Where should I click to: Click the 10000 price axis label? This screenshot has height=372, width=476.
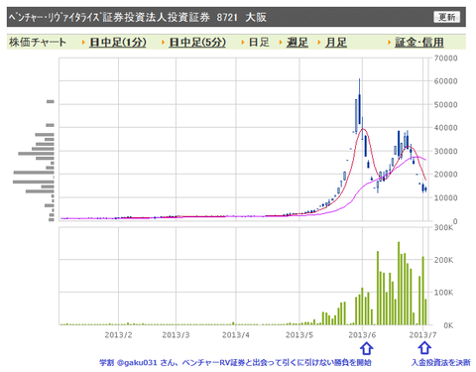tap(445, 197)
